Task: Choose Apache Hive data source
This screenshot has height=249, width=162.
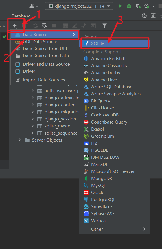Action: click(x=115, y=80)
